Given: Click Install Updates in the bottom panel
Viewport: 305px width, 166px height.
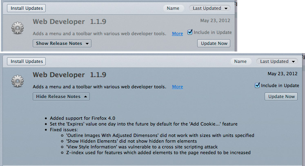Looking at the screenshot, I should point(27,61).
